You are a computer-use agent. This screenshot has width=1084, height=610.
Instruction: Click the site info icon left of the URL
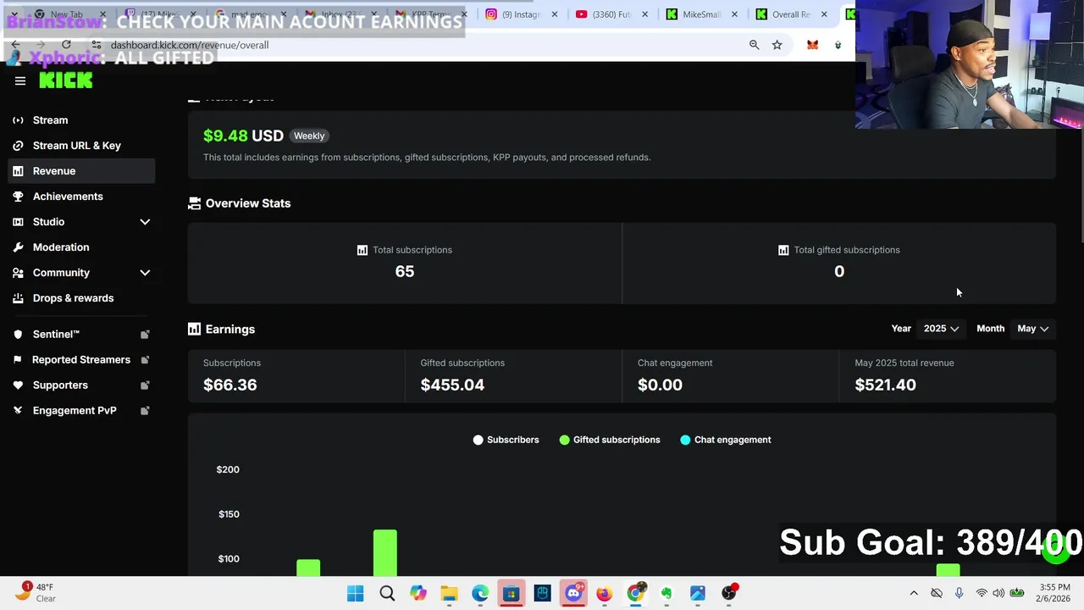coord(97,45)
